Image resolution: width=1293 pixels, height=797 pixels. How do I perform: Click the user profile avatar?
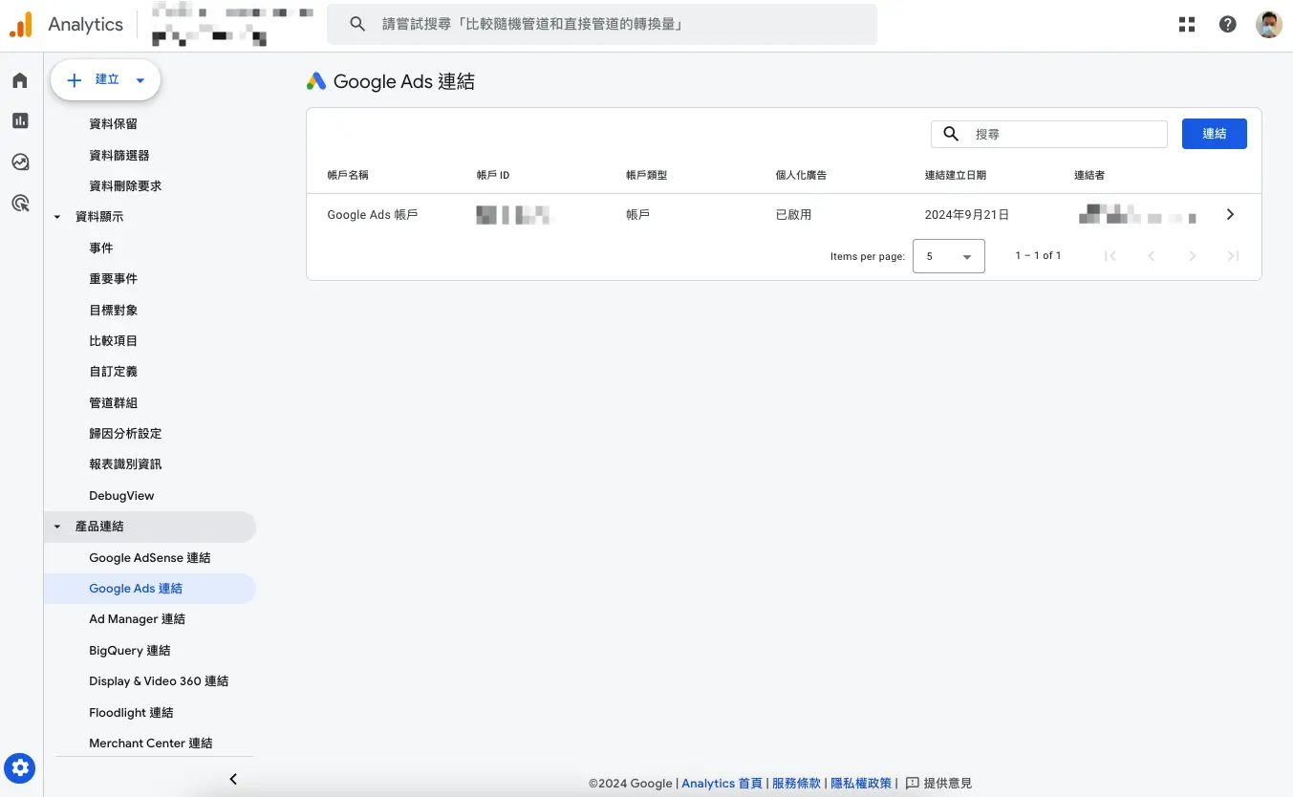1269,25
